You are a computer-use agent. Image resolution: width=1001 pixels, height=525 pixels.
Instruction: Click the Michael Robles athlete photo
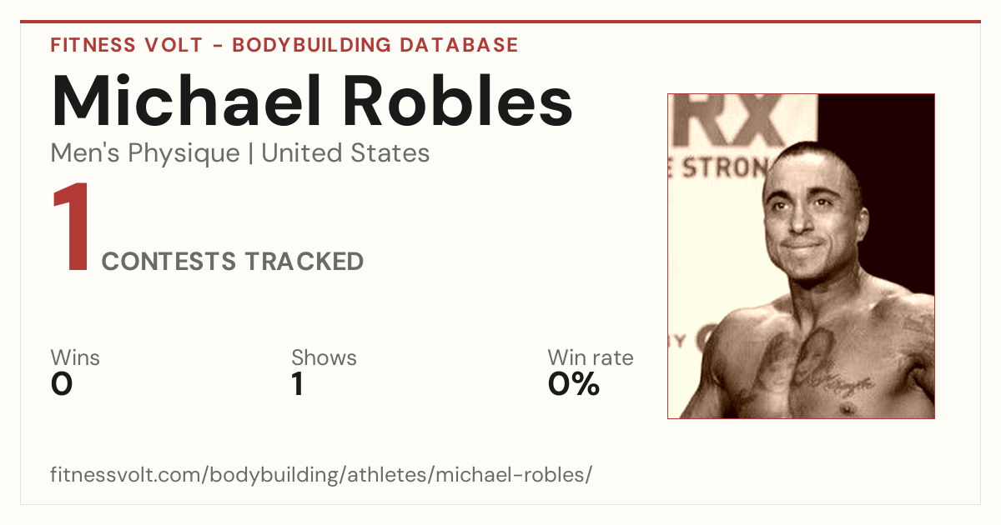coord(801,256)
